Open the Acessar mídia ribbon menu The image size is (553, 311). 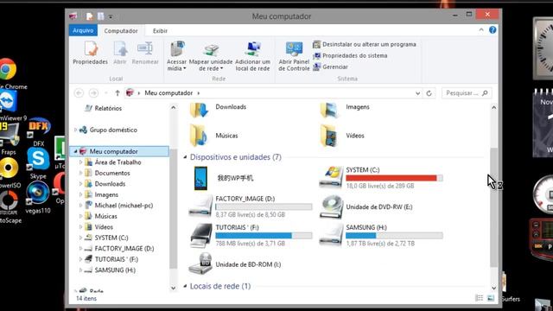[176, 56]
